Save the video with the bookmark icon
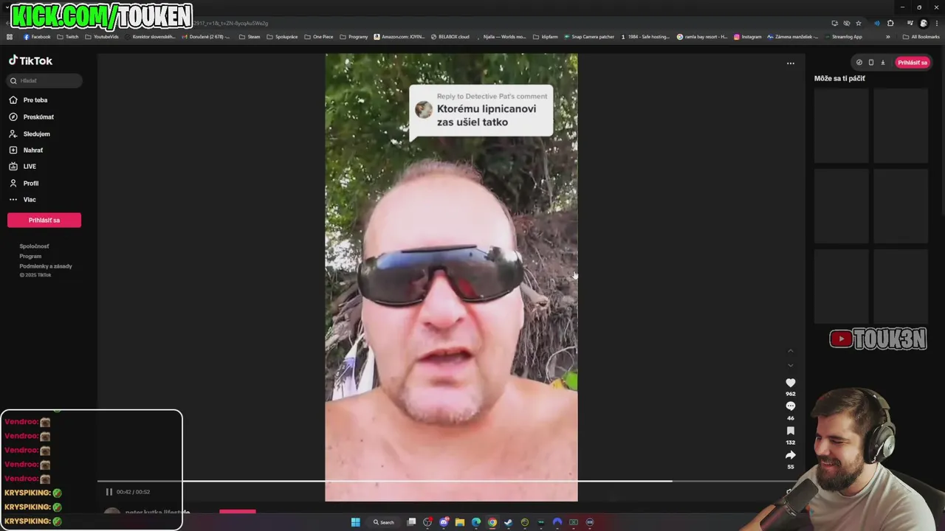 click(791, 431)
